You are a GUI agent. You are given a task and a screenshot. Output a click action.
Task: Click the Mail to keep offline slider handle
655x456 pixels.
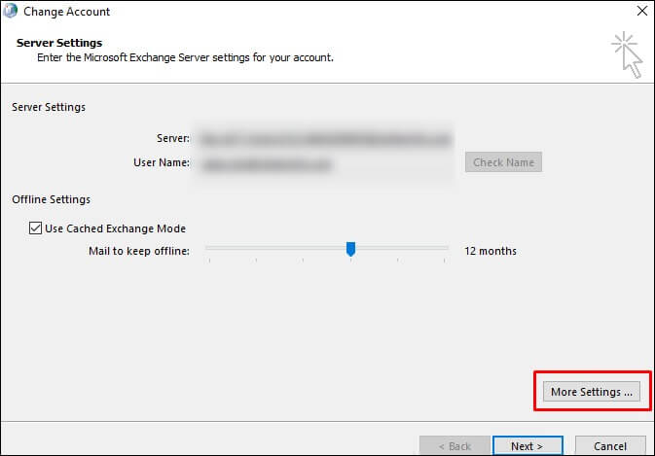coord(351,249)
